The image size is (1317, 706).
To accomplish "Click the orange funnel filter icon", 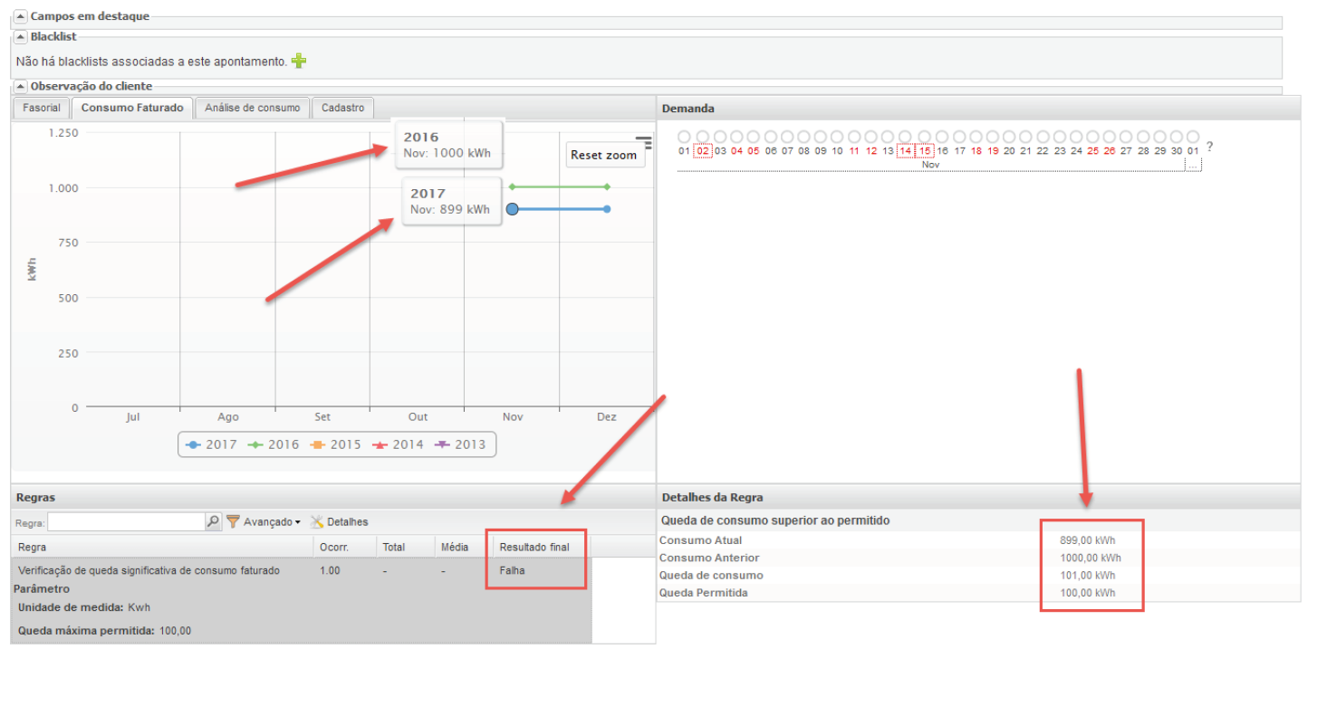I will coord(233,521).
